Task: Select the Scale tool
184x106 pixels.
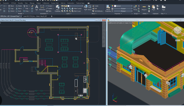Action: [x=18, y=11]
